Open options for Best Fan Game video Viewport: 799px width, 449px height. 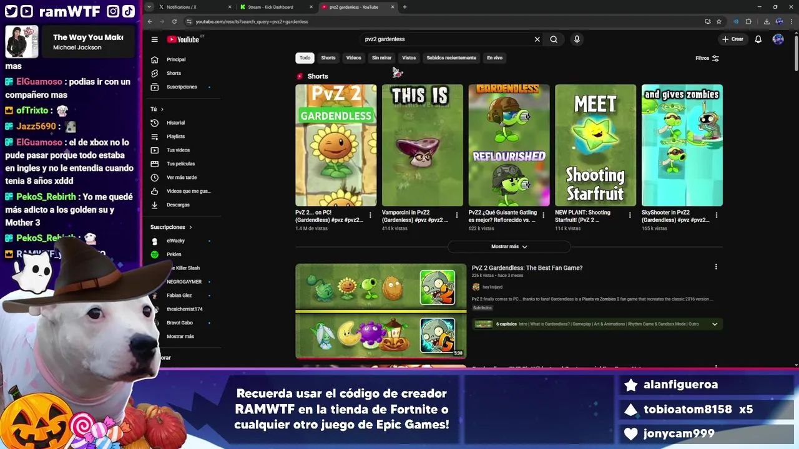click(716, 267)
